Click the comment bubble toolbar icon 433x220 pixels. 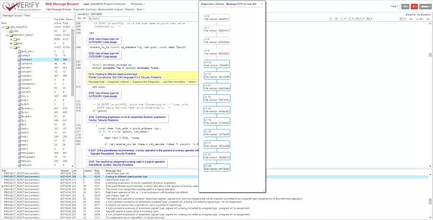pos(350,19)
